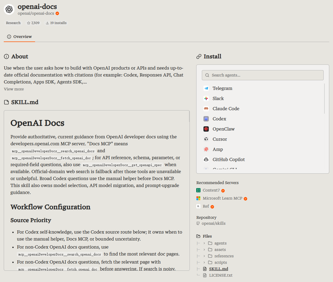Expand the references folder chevron
This screenshot has height=282, width=333.
click(204, 256)
